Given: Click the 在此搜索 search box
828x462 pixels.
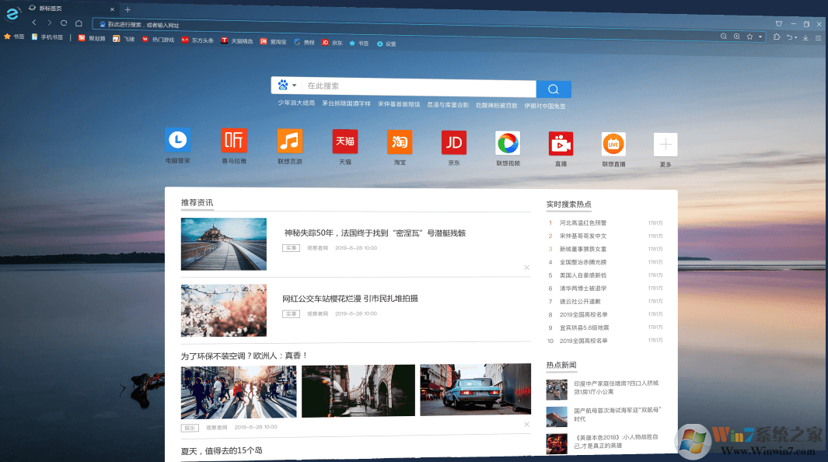Looking at the screenshot, I should 419,86.
